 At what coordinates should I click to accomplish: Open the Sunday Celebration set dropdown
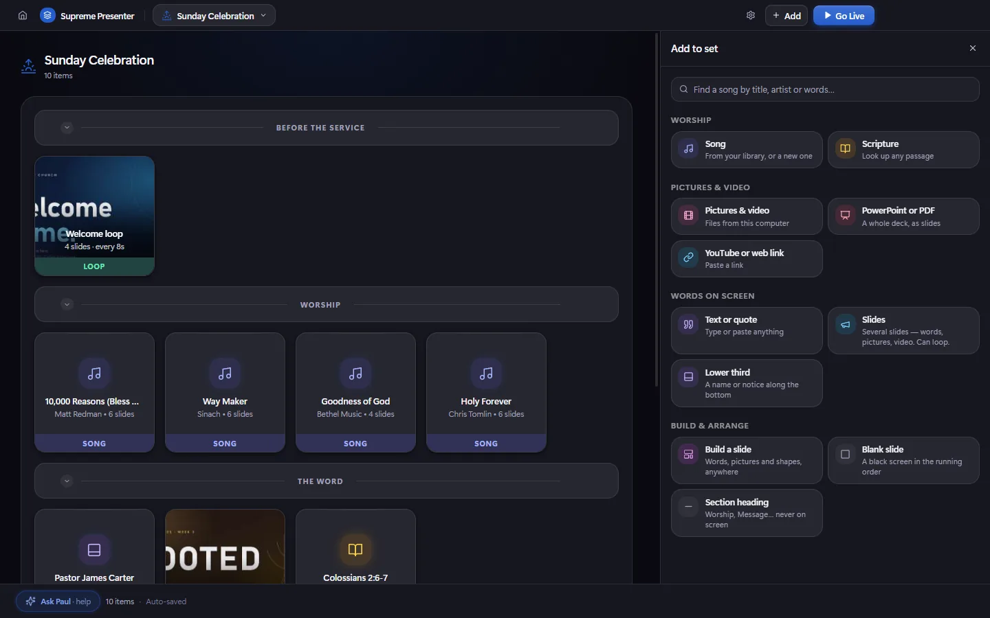click(x=214, y=15)
